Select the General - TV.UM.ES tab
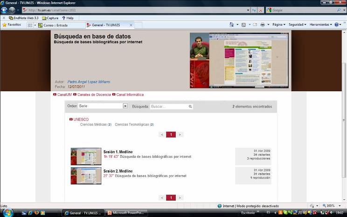Viewport: 347px width, 217px height. point(106,25)
